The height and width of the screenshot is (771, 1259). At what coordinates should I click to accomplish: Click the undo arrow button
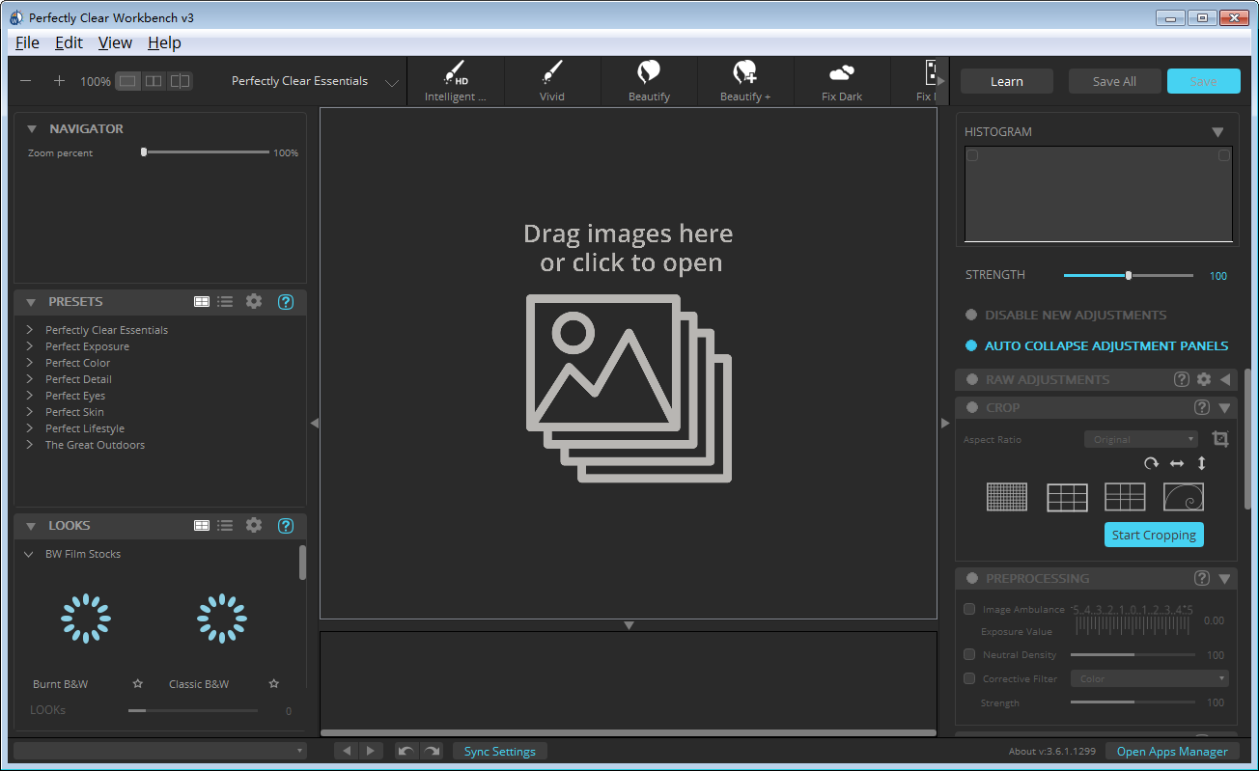406,751
